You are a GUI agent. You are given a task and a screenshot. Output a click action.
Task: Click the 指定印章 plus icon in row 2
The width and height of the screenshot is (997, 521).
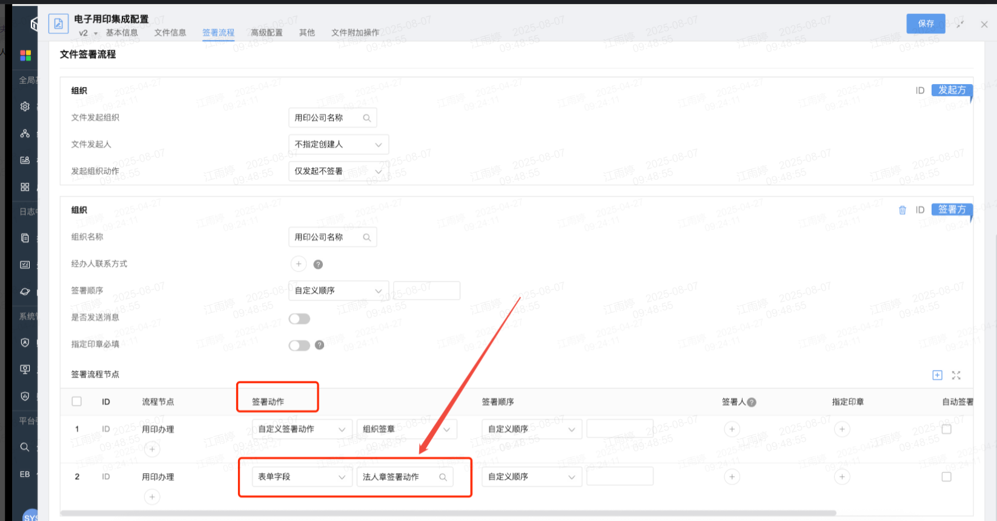point(842,477)
